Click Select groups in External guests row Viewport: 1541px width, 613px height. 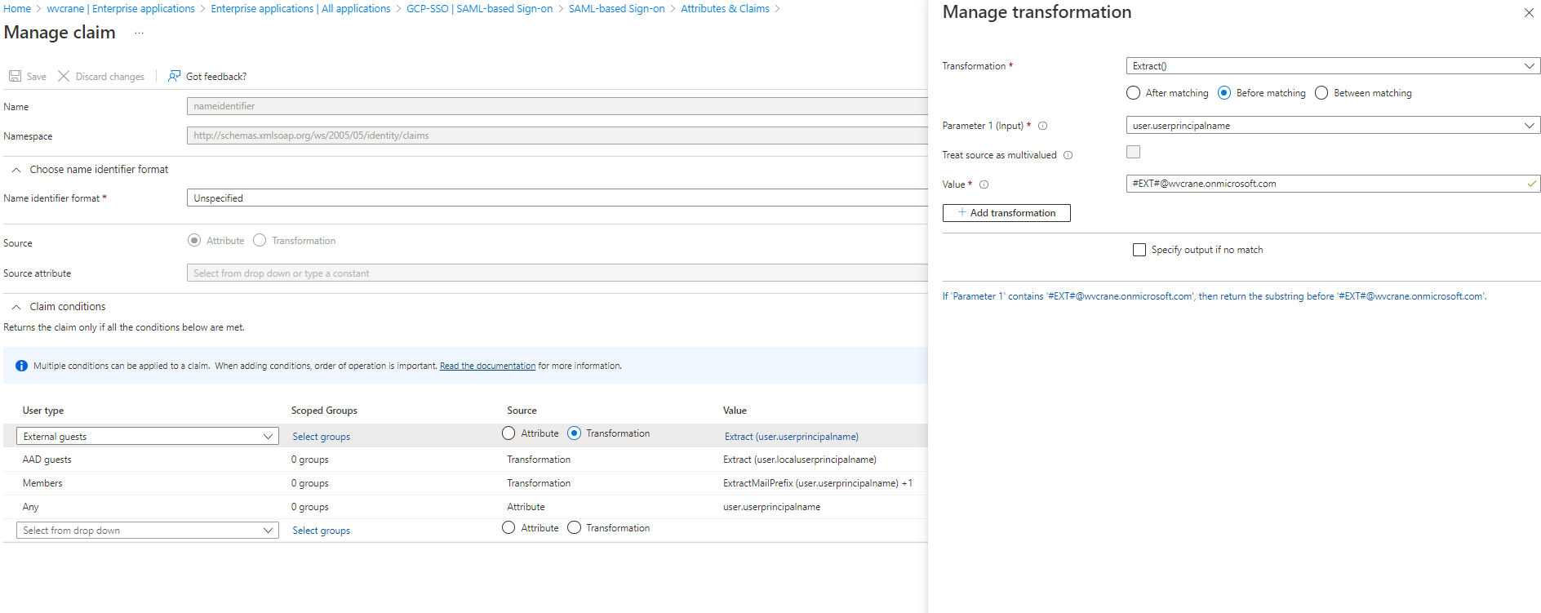point(321,437)
